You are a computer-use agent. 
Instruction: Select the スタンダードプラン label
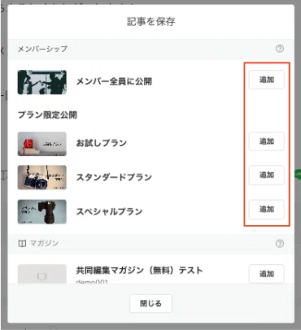pyautogui.click(x=114, y=177)
